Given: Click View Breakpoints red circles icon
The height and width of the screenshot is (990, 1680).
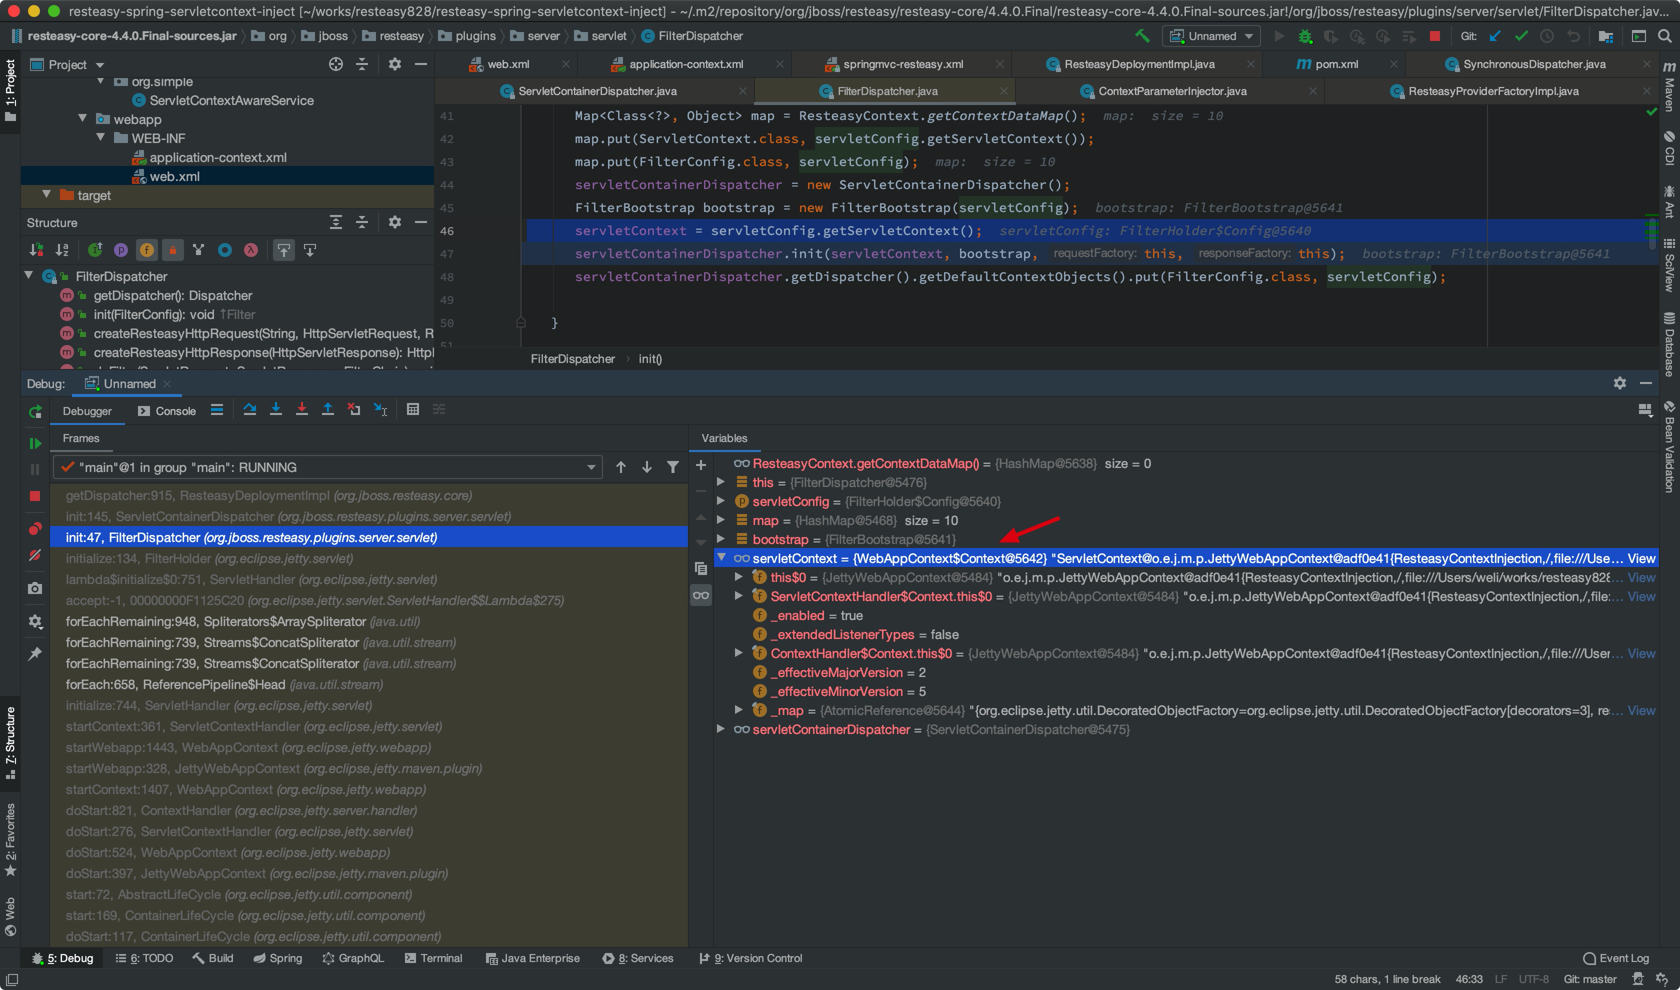Looking at the screenshot, I should [34, 528].
